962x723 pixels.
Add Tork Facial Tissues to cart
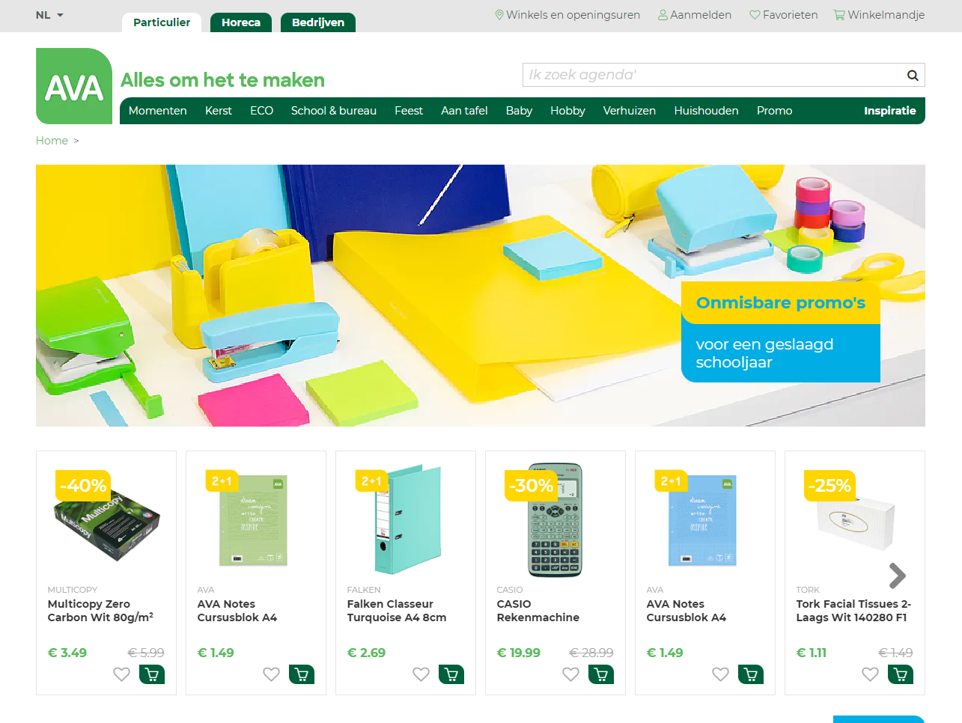pyautogui.click(x=901, y=674)
